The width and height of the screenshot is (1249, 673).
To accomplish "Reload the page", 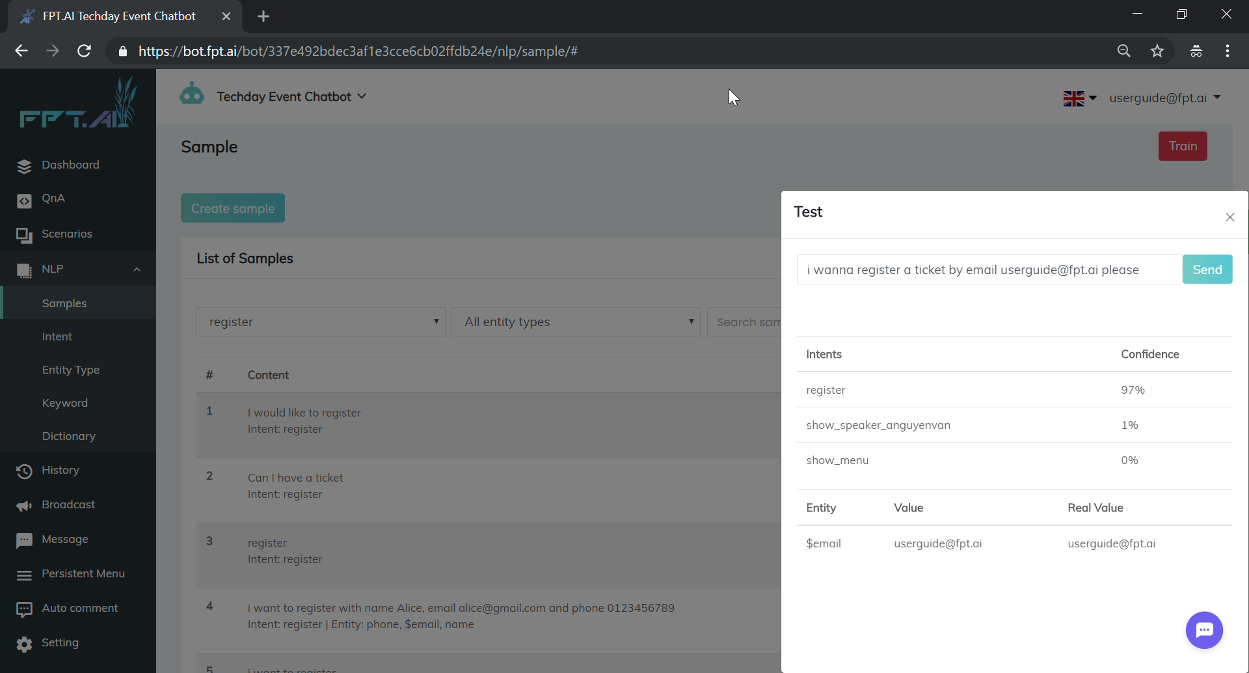I will click(x=84, y=51).
